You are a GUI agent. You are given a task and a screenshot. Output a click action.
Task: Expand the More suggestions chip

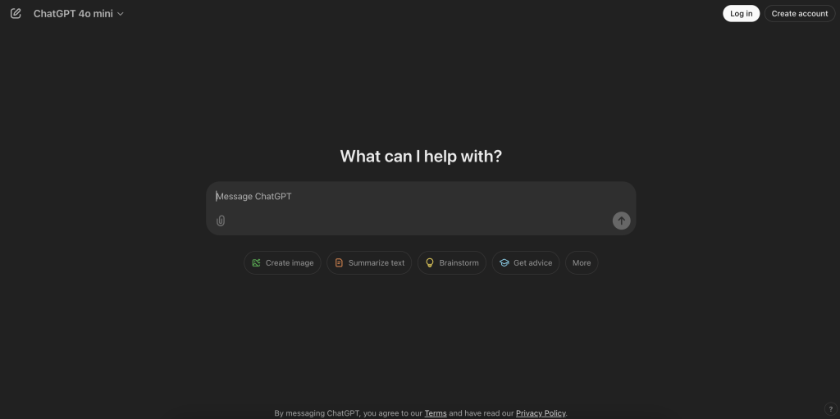point(582,263)
